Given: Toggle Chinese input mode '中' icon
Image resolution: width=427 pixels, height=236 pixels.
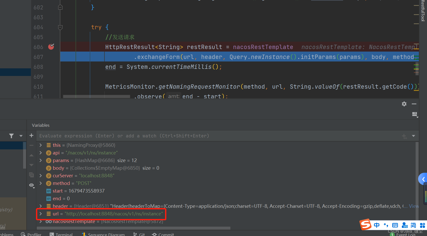Looking at the screenshot, I should point(377,225).
